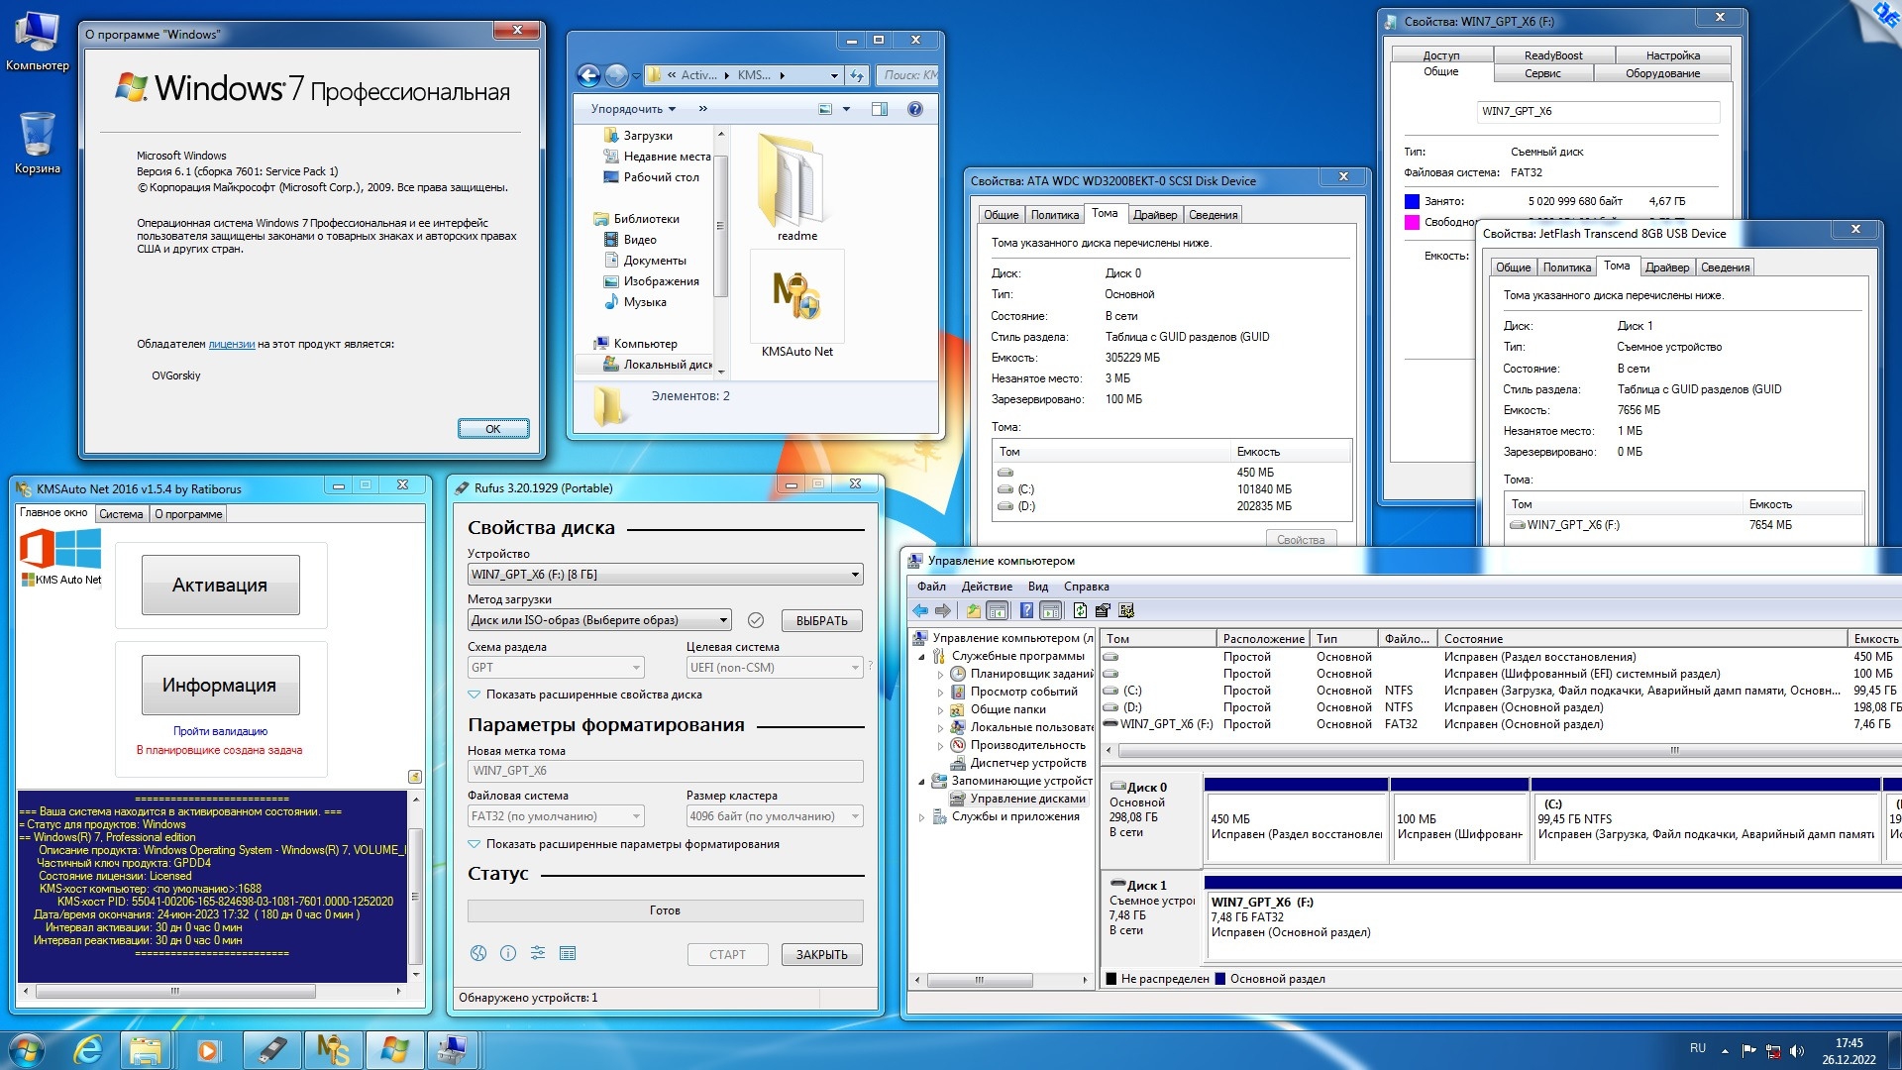Screen dimensions: 1902x1070
Task: Open Rufus About info icon
Action: coord(508,953)
